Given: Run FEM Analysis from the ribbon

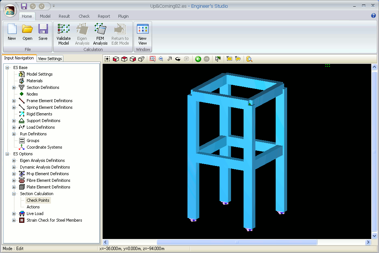Looking at the screenshot, I should click(100, 34).
